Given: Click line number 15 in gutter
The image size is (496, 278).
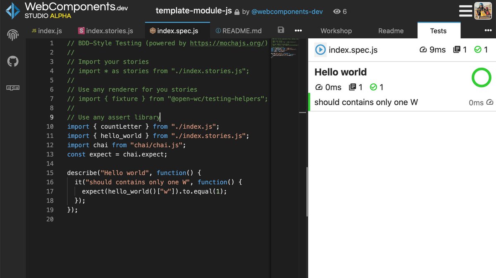Looking at the screenshot, I should click(x=50, y=173).
